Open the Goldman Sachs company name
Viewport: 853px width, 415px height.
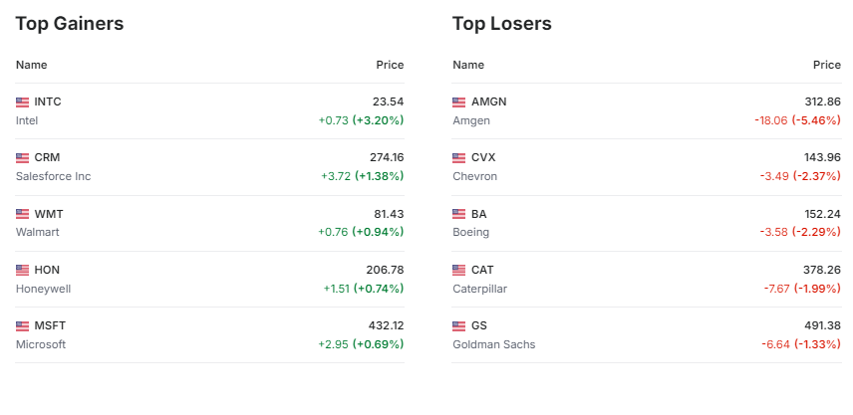493,344
